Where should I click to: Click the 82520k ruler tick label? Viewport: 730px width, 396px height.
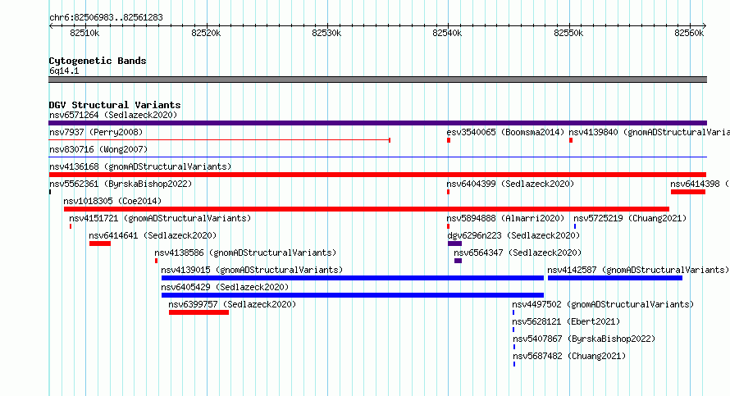point(206,33)
